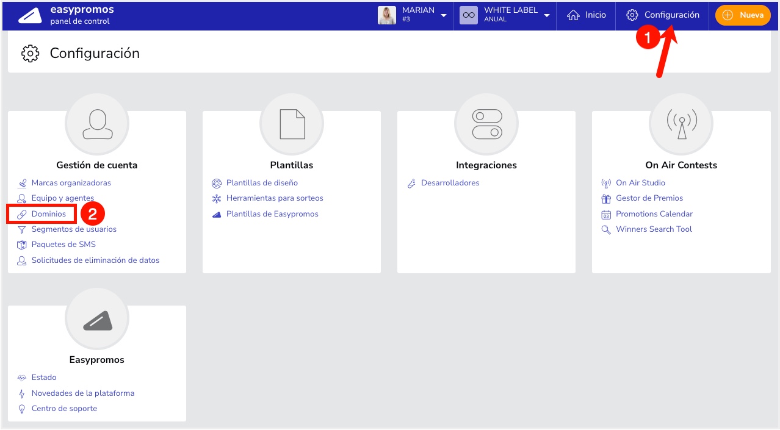Open Marcas organizadoras link
Screen dimensions: 780x430
71,182
